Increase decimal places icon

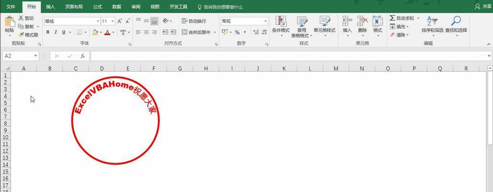coord(256,32)
